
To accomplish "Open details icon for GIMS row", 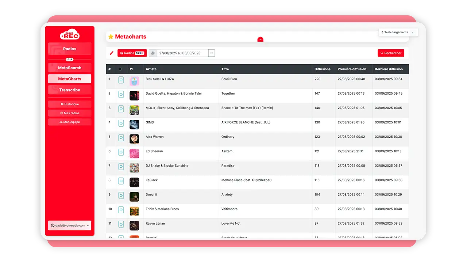I will coord(121,123).
